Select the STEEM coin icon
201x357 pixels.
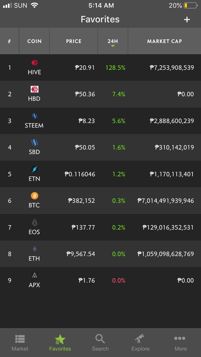(35, 116)
